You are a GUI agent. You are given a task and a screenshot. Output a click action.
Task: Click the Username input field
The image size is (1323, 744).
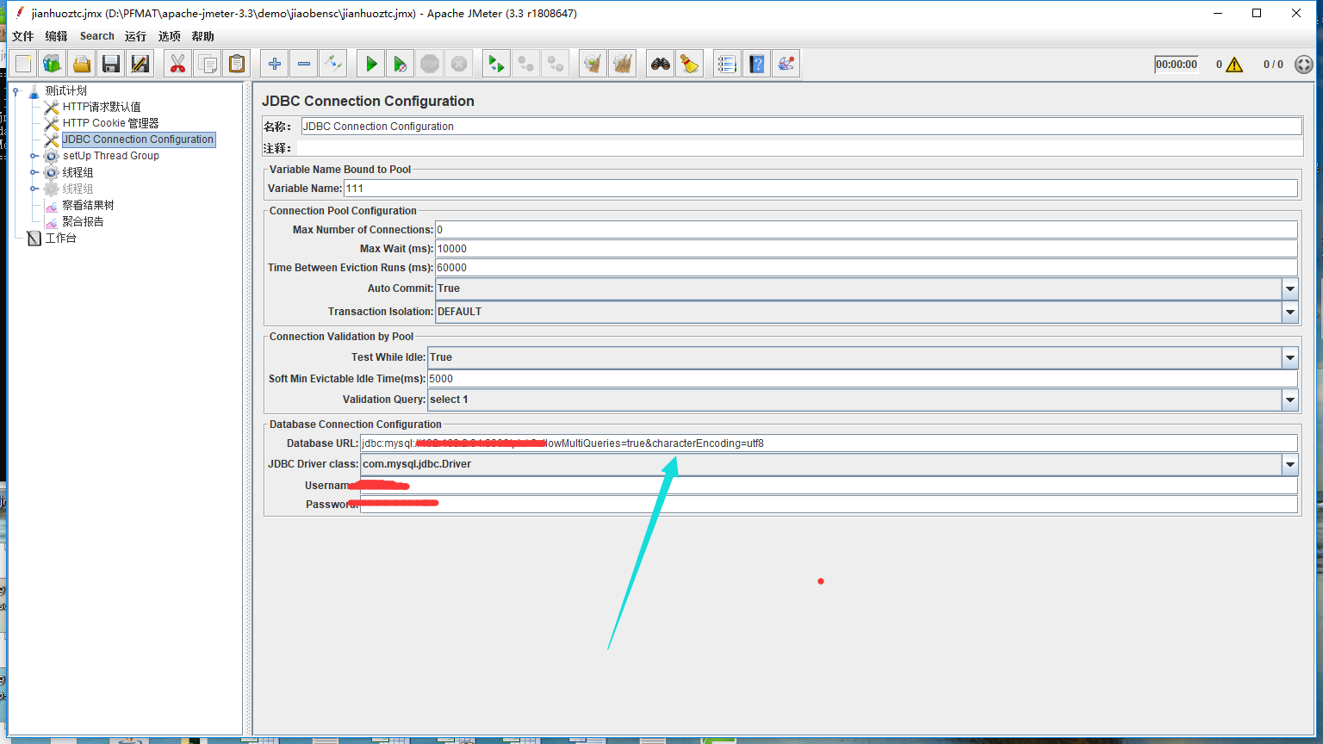(829, 486)
